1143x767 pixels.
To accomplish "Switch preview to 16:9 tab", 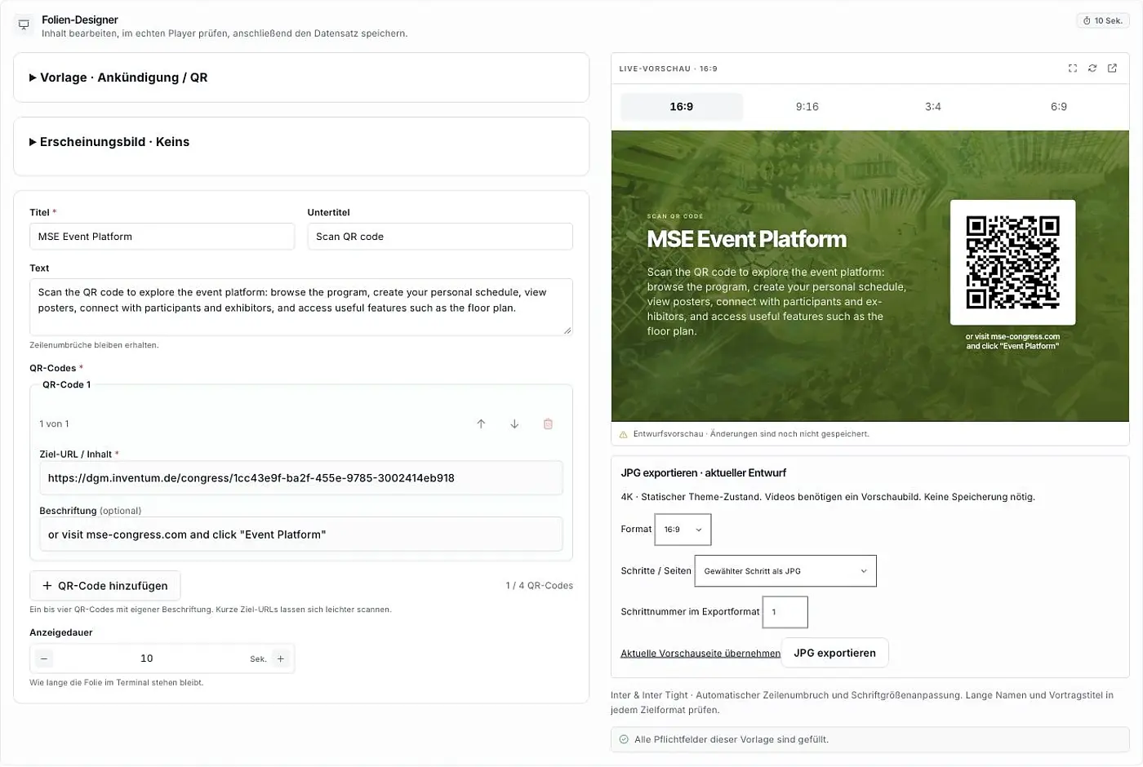I will coord(682,107).
